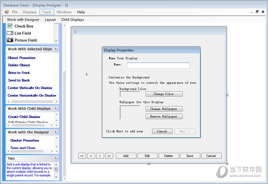Click the Save and Close link
Image resolution: width=268 pixels, height=184 pixels.
23,148
